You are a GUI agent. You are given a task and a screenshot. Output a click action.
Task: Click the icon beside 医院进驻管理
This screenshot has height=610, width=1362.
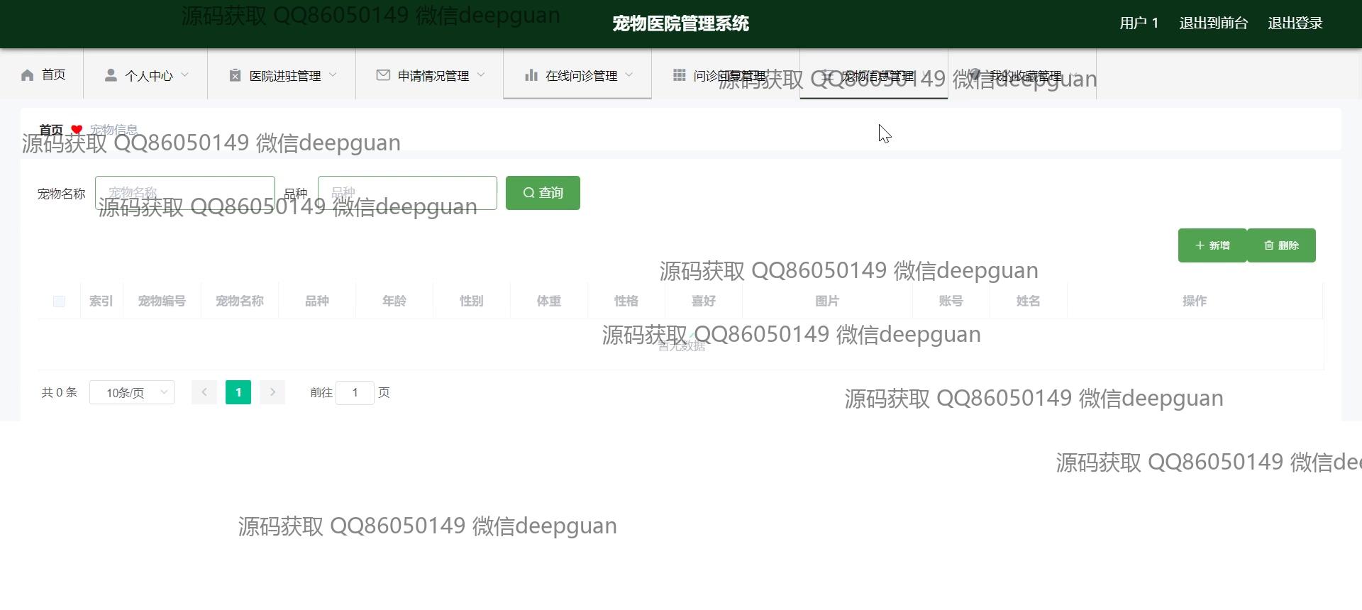tap(235, 75)
